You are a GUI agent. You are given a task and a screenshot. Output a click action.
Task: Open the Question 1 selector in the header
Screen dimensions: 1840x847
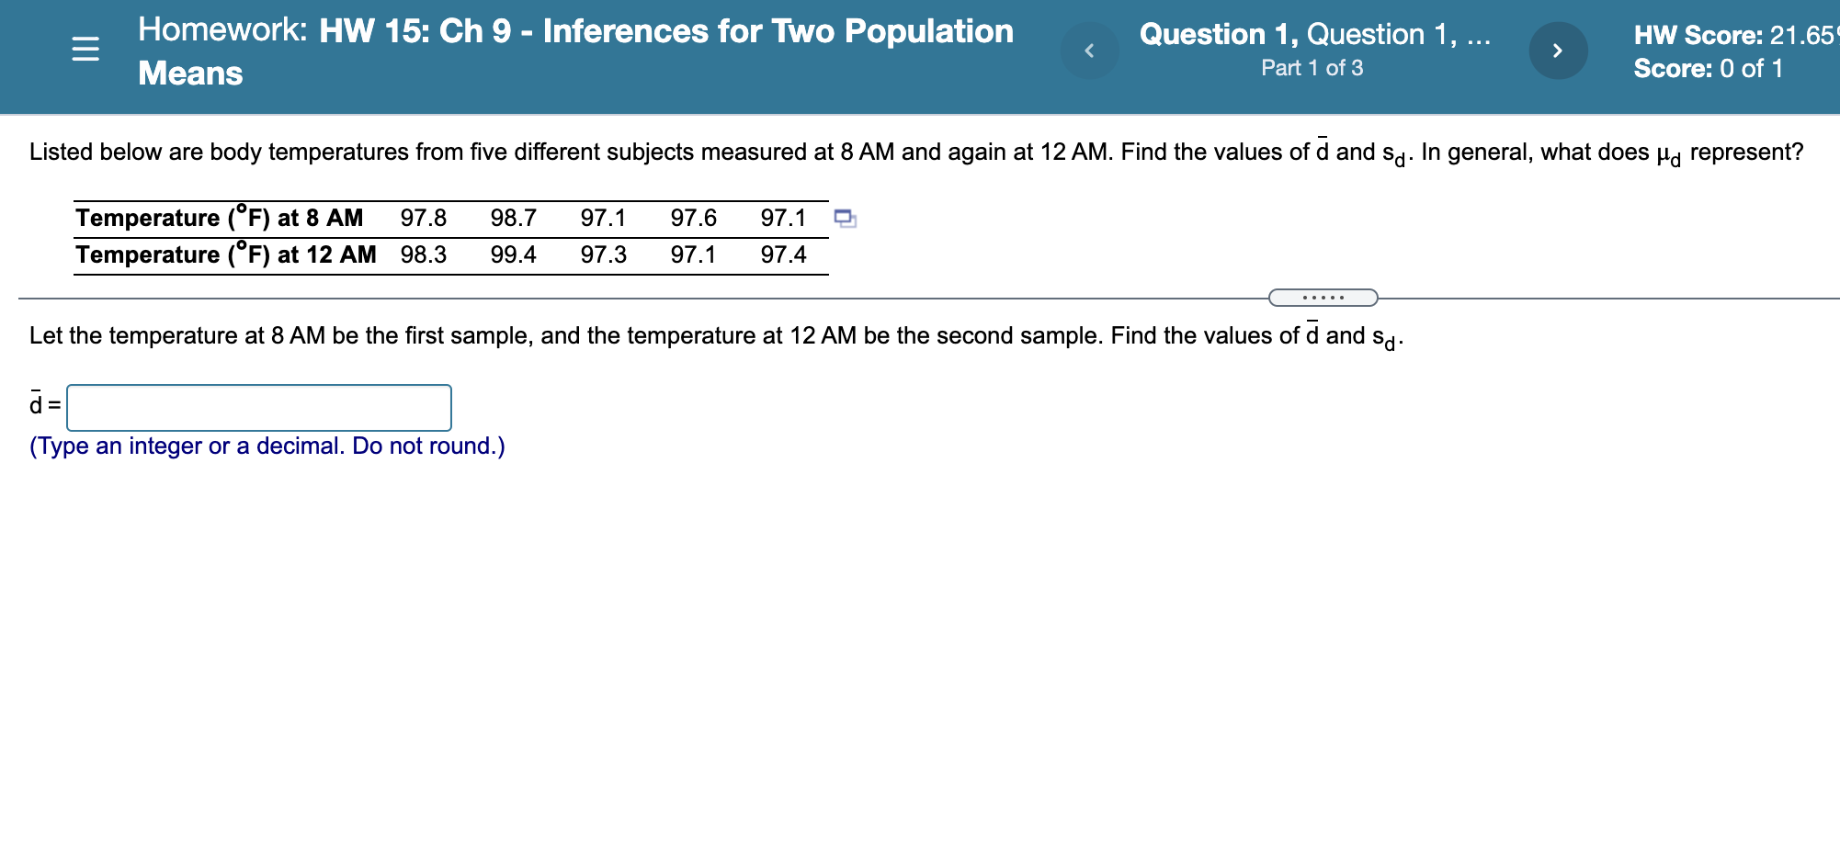(x=1312, y=34)
